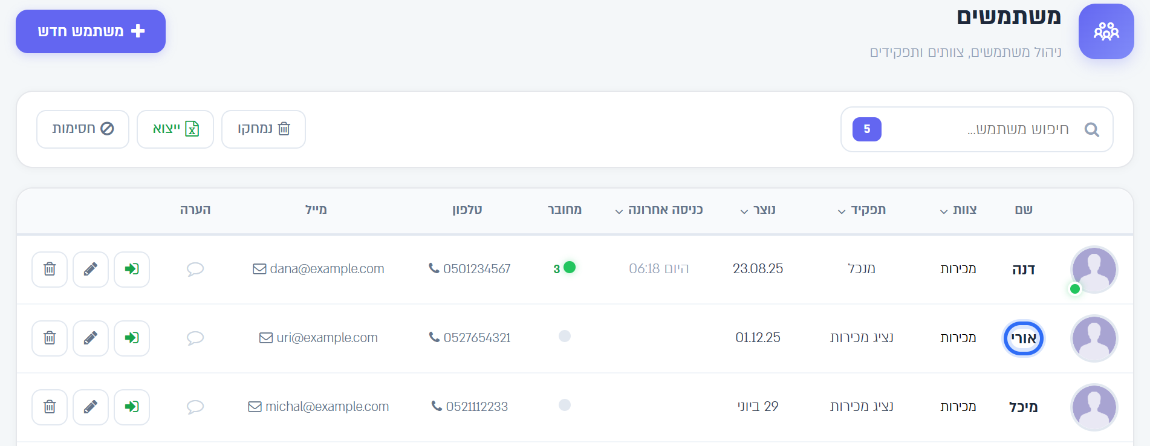This screenshot has height=446, width=1150.
Task: Click Dana's avatar thumbnail
Action: [x=1094, y=270]
